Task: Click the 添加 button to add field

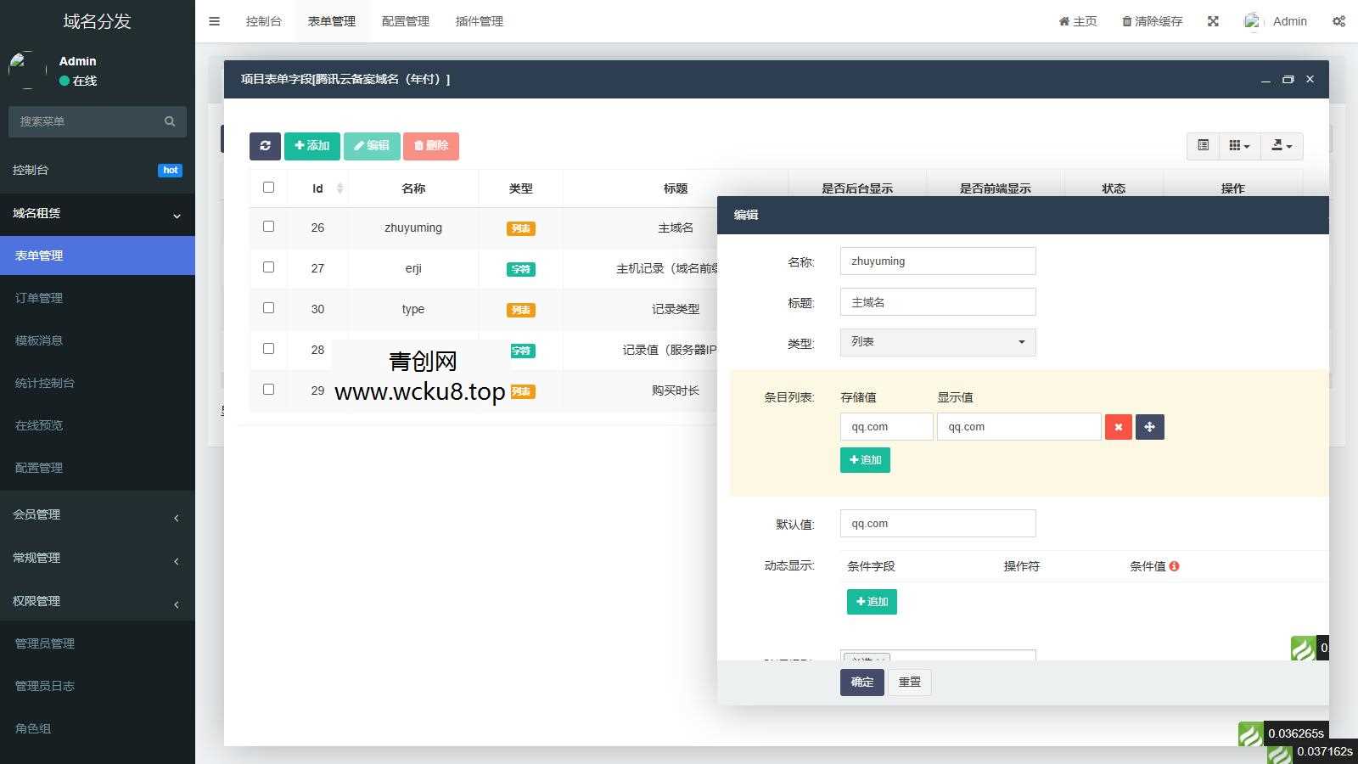Action: 311,145
